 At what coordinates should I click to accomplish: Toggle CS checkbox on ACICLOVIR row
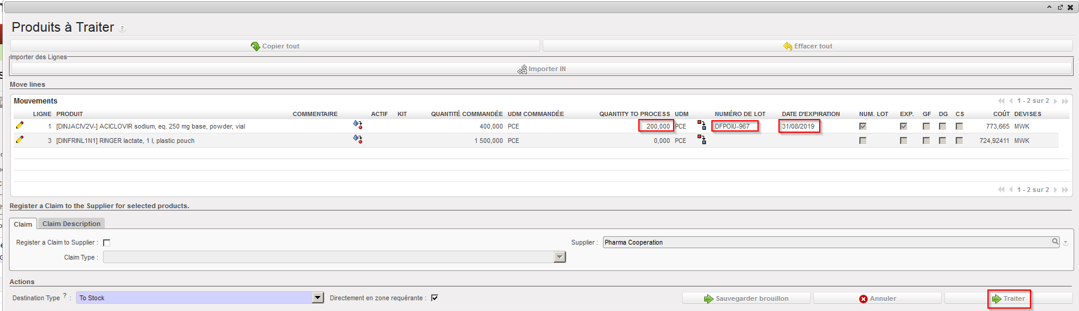(959, 126)
